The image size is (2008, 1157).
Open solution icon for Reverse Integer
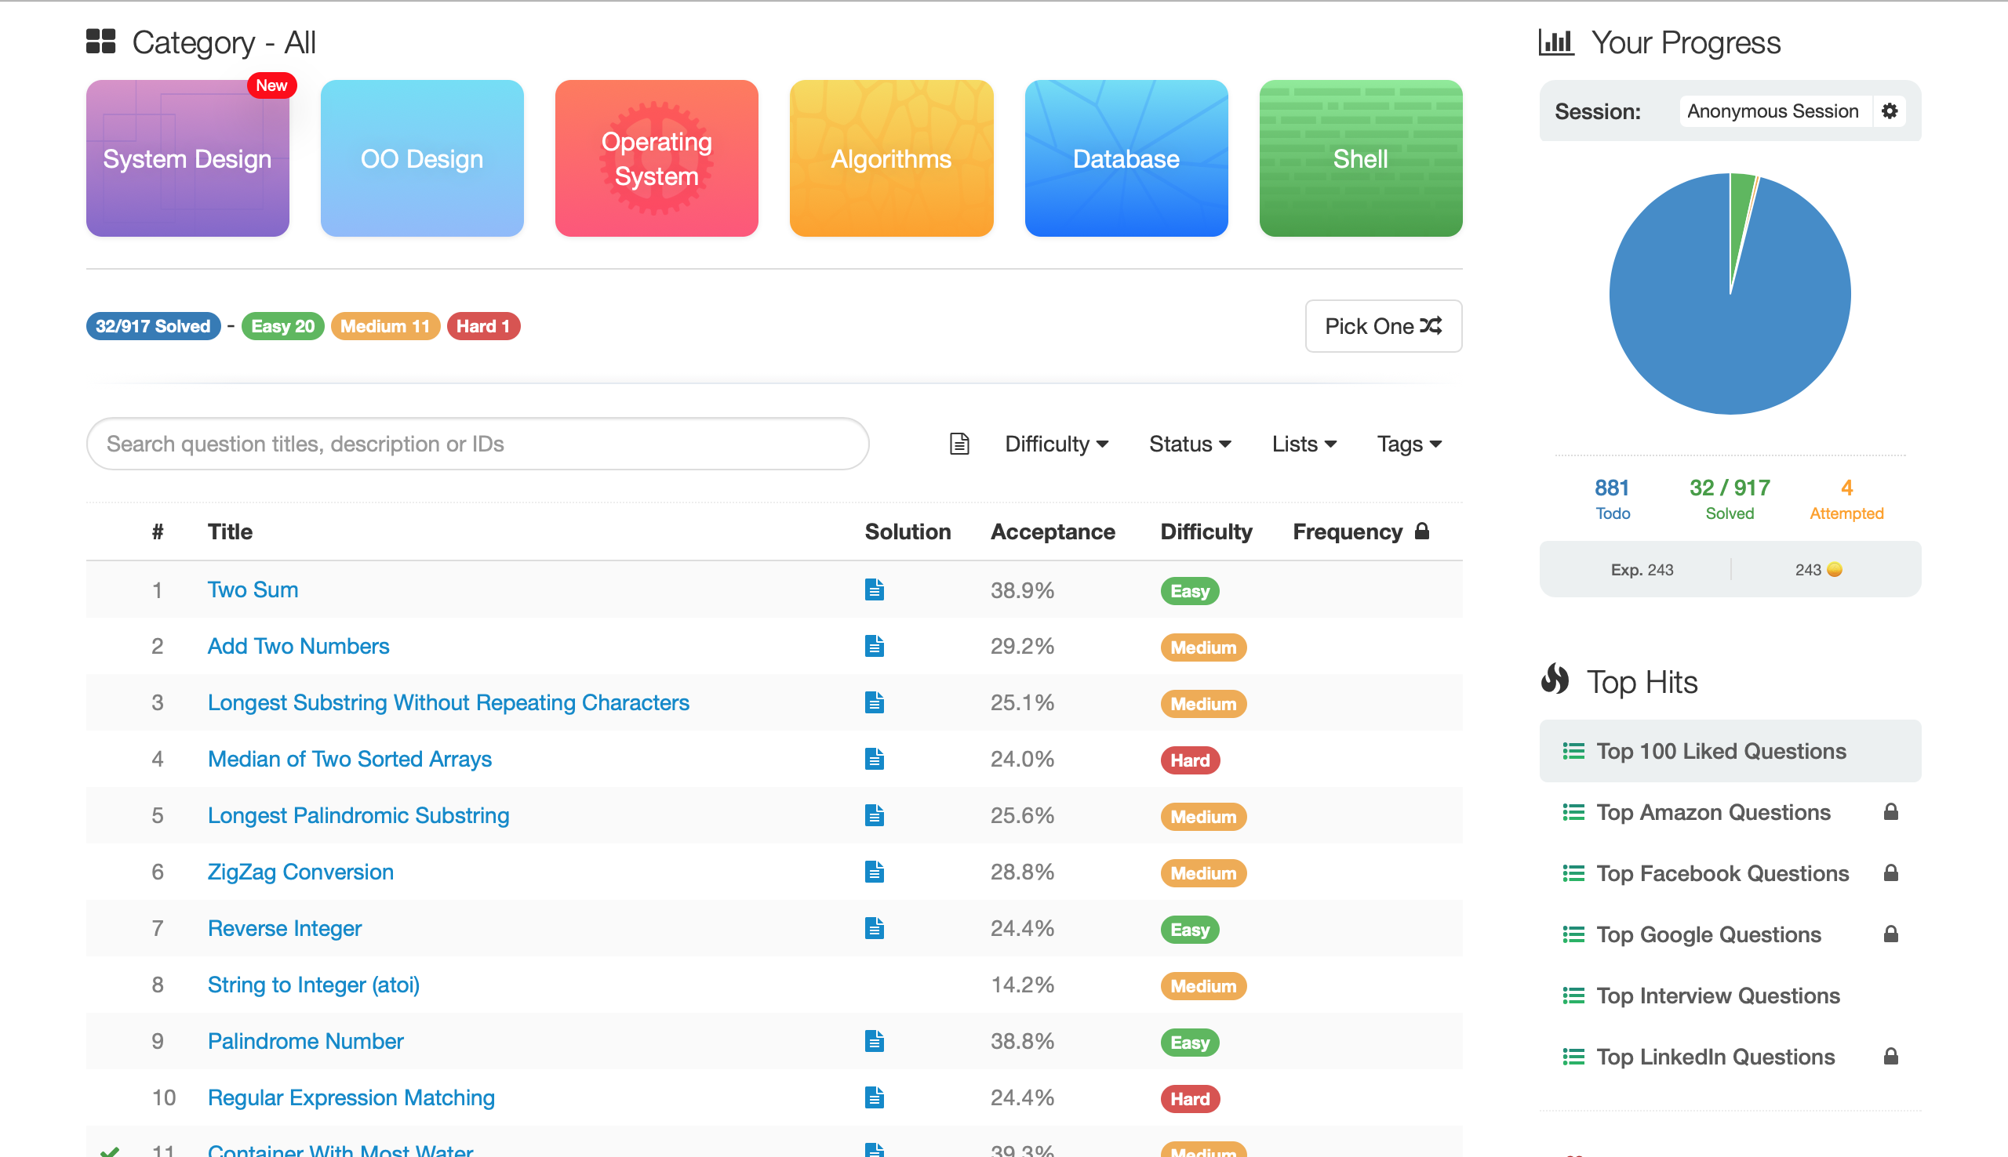875,928
